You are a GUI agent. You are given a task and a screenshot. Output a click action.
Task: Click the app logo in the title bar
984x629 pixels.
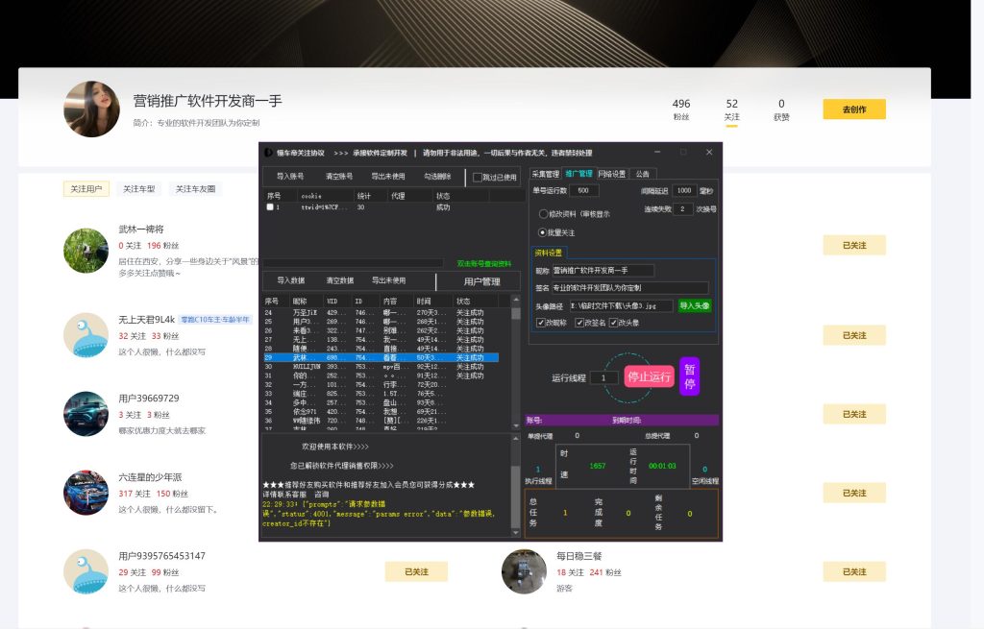pyautogui.click(x=269, y=153)
